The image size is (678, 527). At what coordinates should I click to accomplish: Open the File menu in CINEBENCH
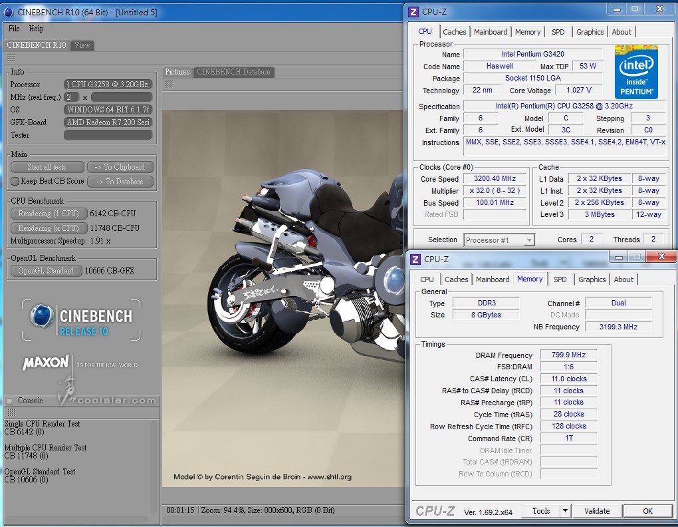coord(14,29)
